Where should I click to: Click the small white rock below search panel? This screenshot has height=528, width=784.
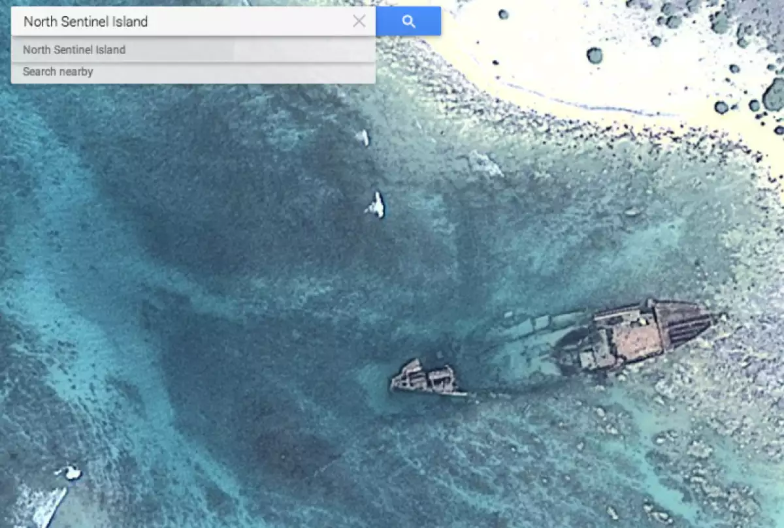[363, 137]
